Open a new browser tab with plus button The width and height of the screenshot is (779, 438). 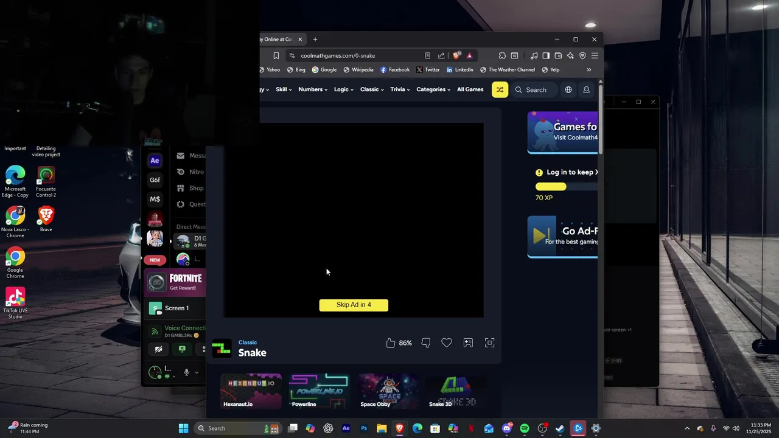(315, 40)
